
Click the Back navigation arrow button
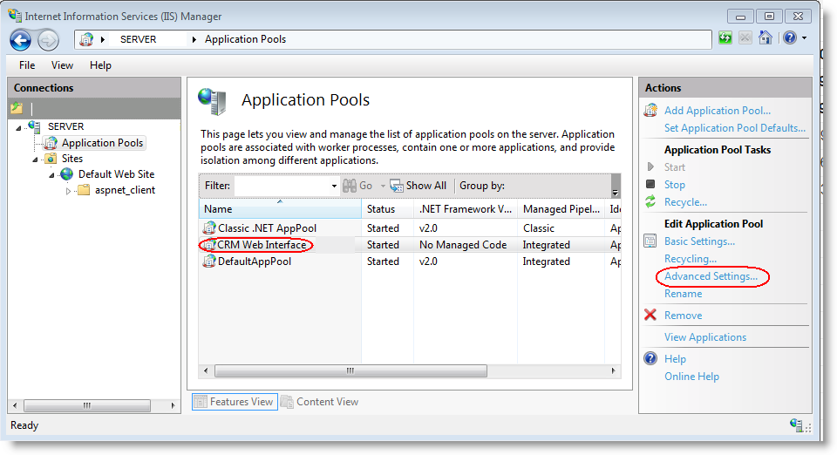[x=21, y=39]
